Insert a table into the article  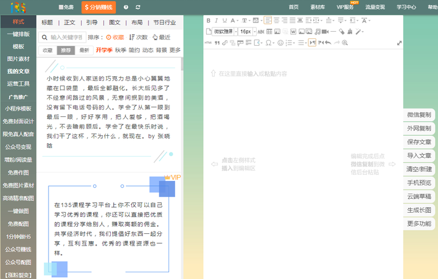tap(269, 32)
